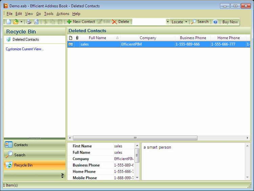Click the 'a smart person' notes text
This screenshot has height=191, width=254.
pyautogui.click(x=157, y=147)
